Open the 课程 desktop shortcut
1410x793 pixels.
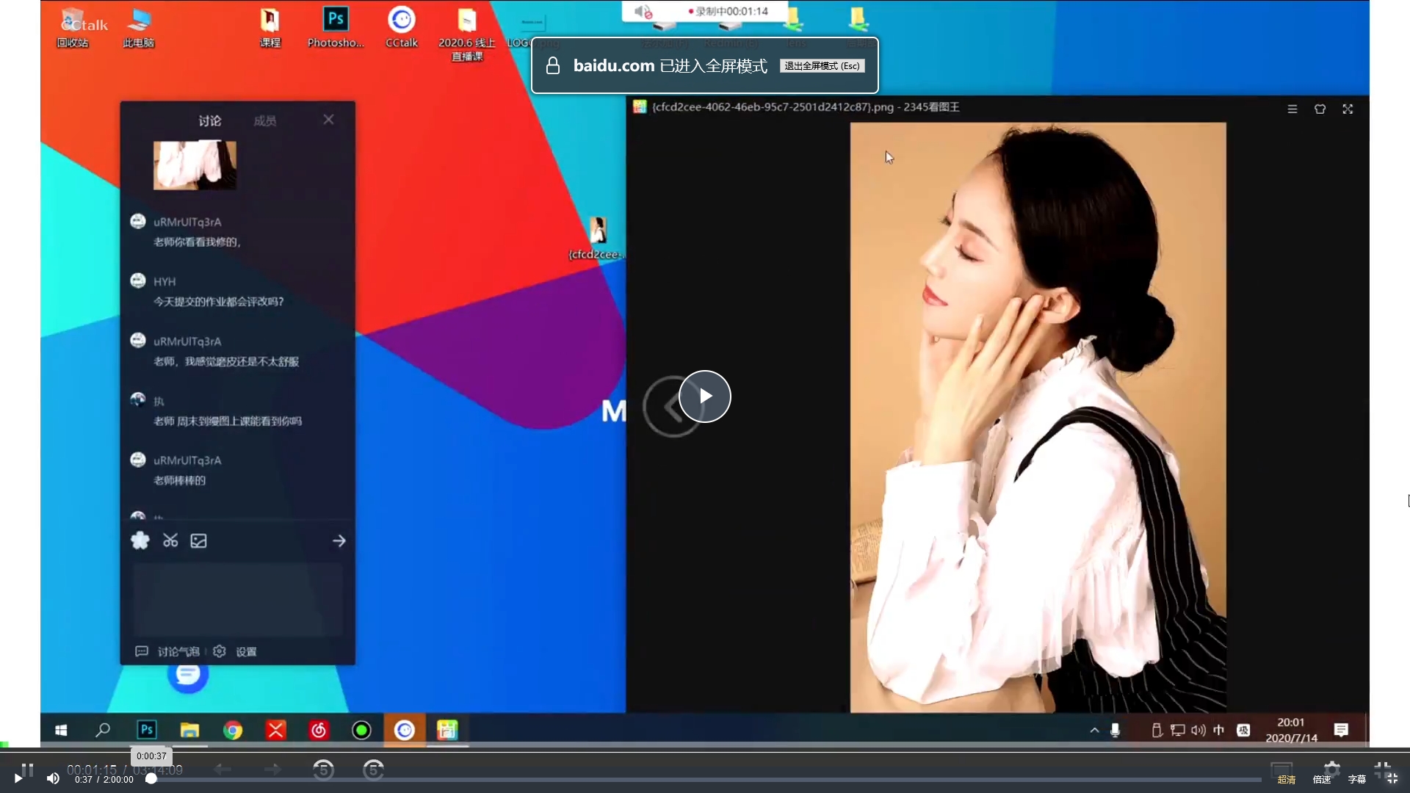pos(270,27)
